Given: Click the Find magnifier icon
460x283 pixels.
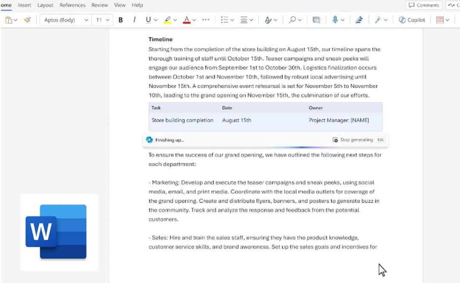Looking at the screenshot, I should coord(292,20).
